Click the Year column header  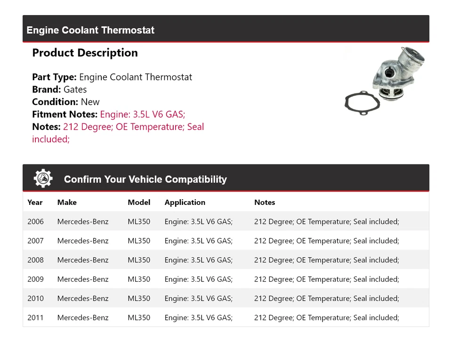[35, 202]
